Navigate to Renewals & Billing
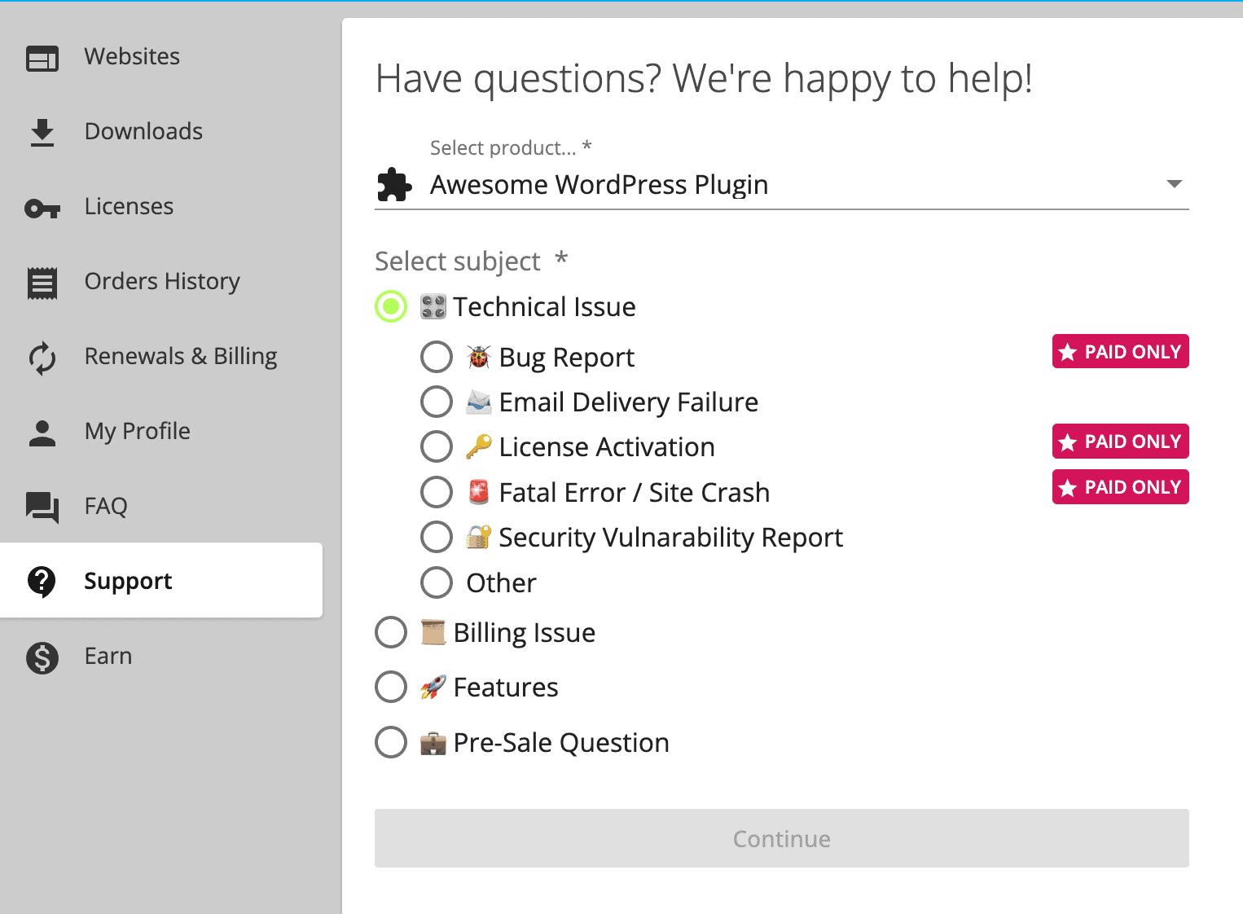Image resolution: width=1243 pixels, height=914 pixels. [161, 357]
